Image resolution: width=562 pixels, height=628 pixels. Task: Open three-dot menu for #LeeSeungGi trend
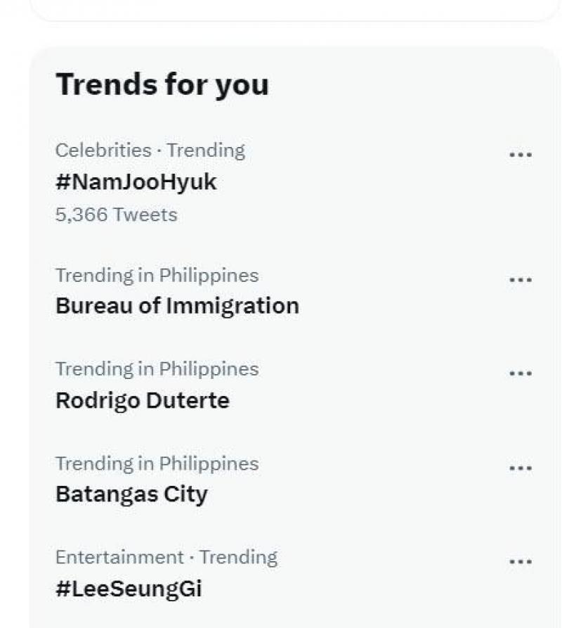520,562
